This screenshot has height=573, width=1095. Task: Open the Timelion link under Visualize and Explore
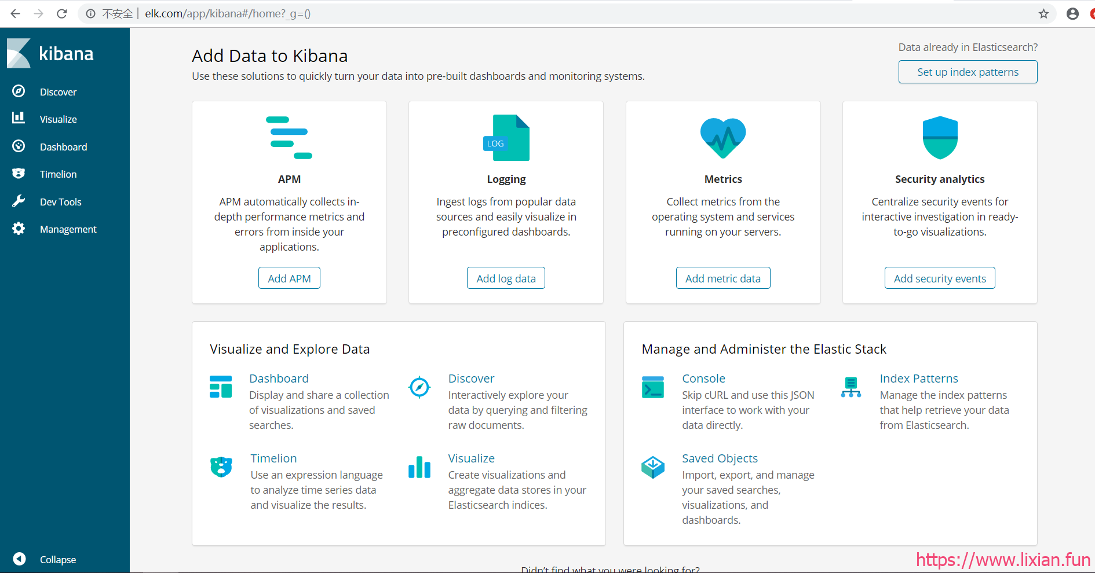(273, 458)
